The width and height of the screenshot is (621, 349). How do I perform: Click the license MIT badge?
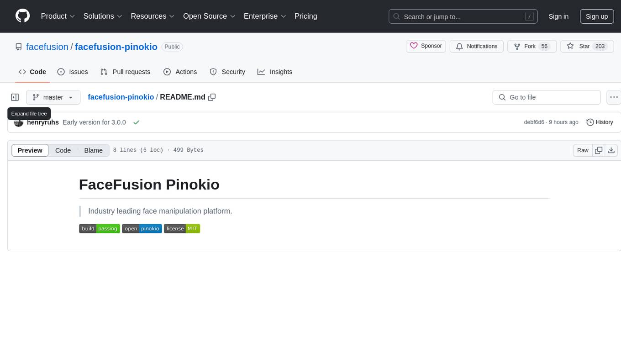point(182,228)
